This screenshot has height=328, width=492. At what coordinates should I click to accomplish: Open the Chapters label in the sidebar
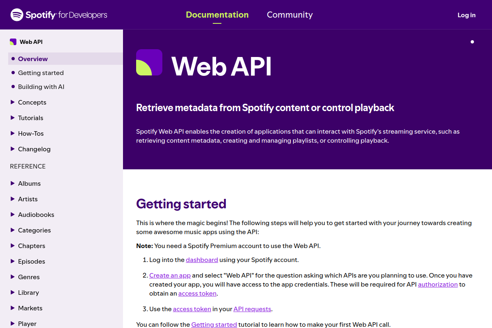coord(32,246)
